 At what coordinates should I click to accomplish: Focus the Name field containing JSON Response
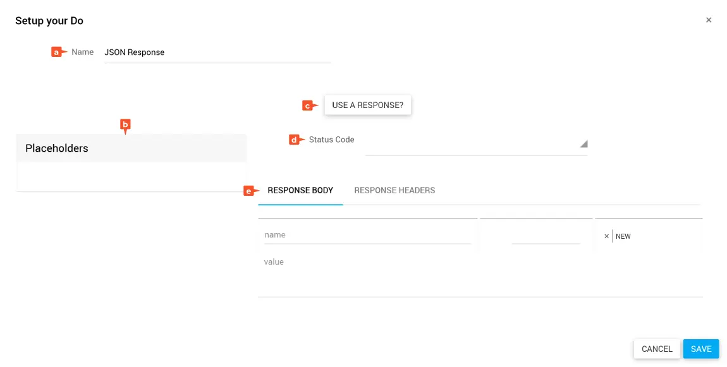217,52
